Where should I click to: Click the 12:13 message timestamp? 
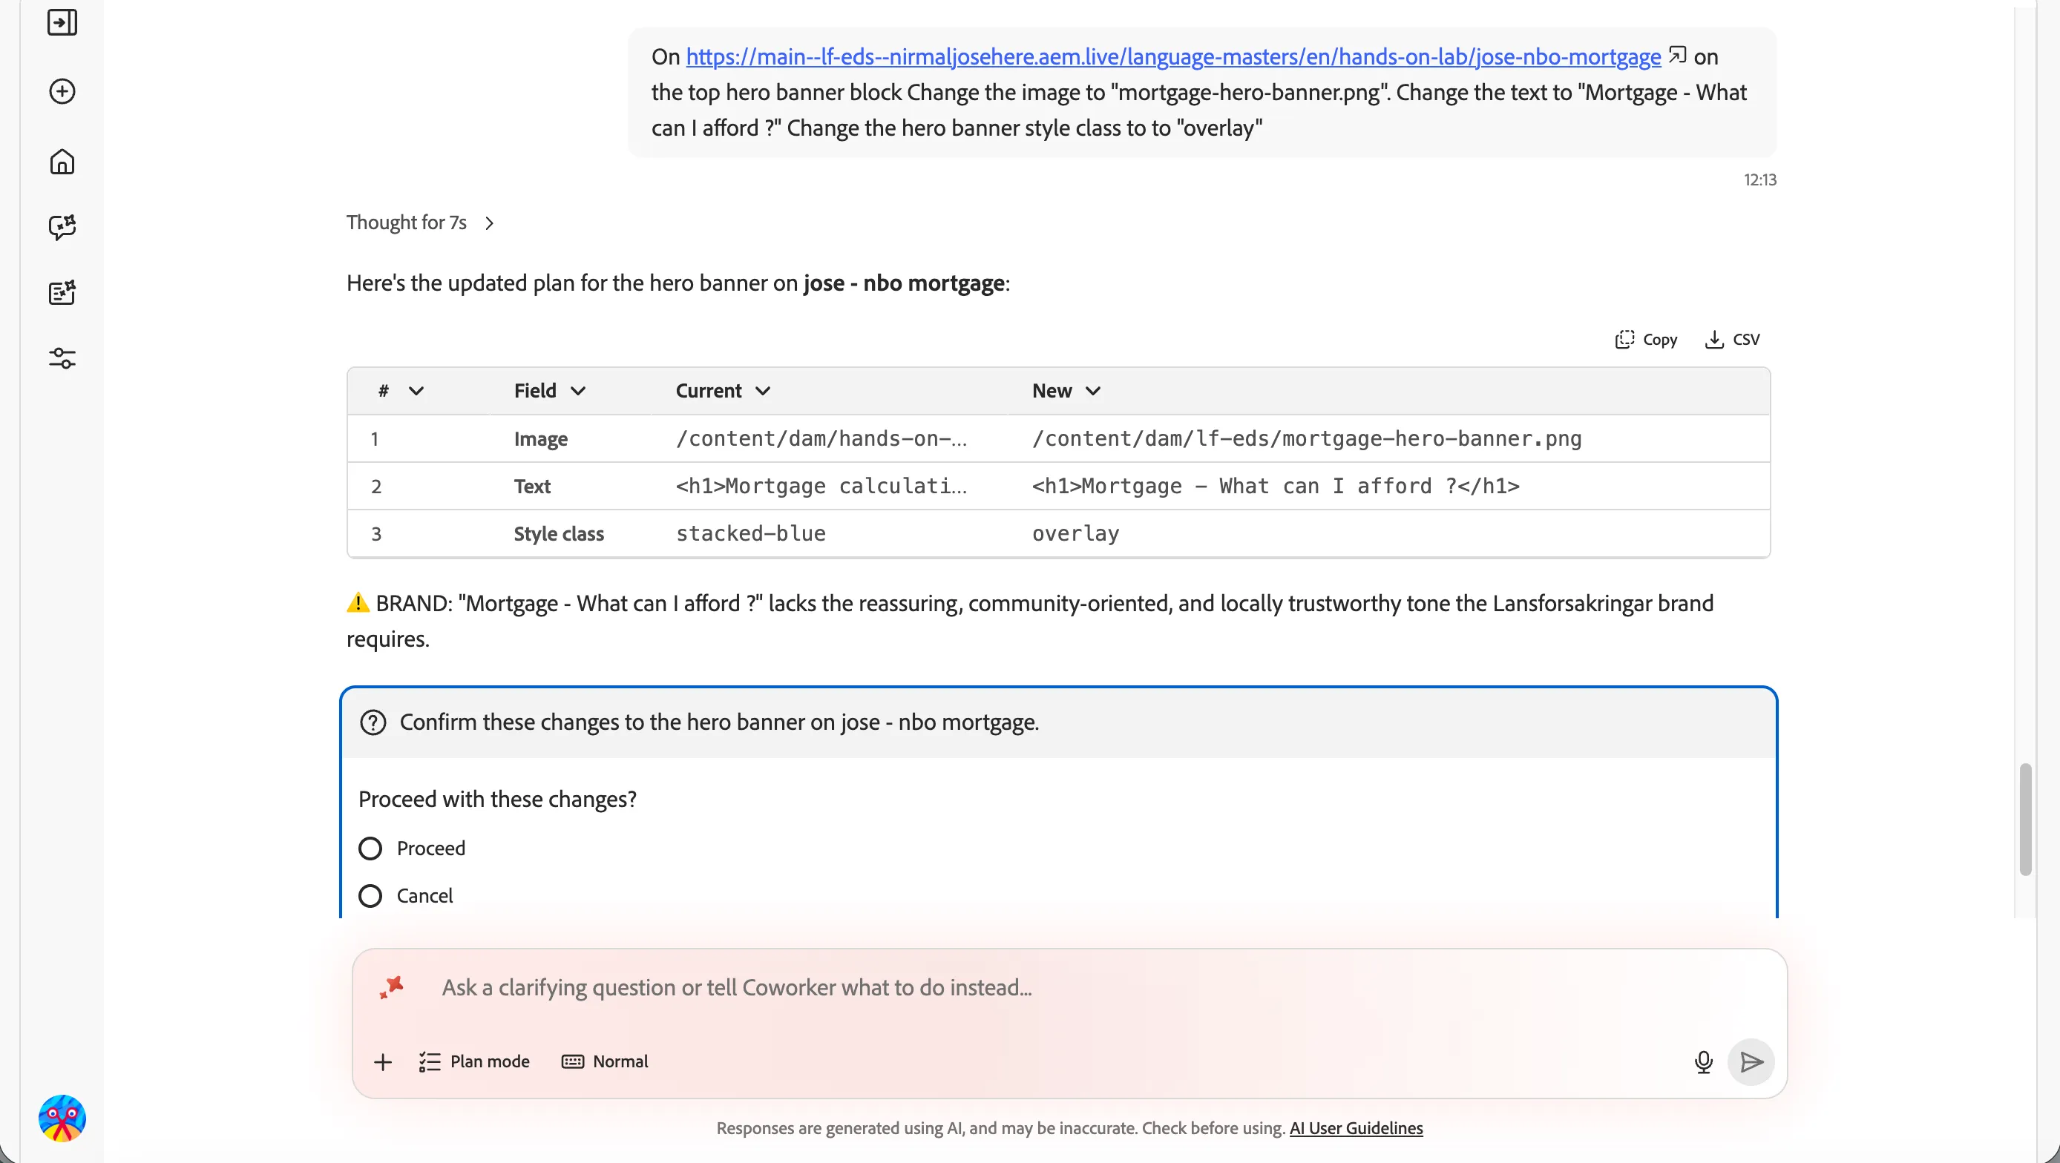pyautogui.click(x=1759, y=179)
